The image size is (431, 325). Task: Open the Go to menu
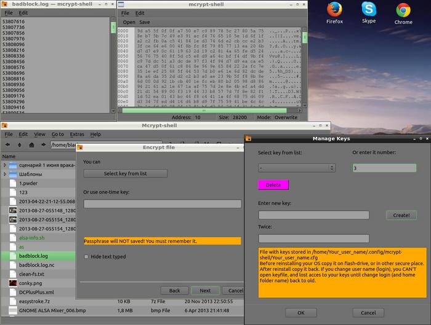(x=57, y=134)
